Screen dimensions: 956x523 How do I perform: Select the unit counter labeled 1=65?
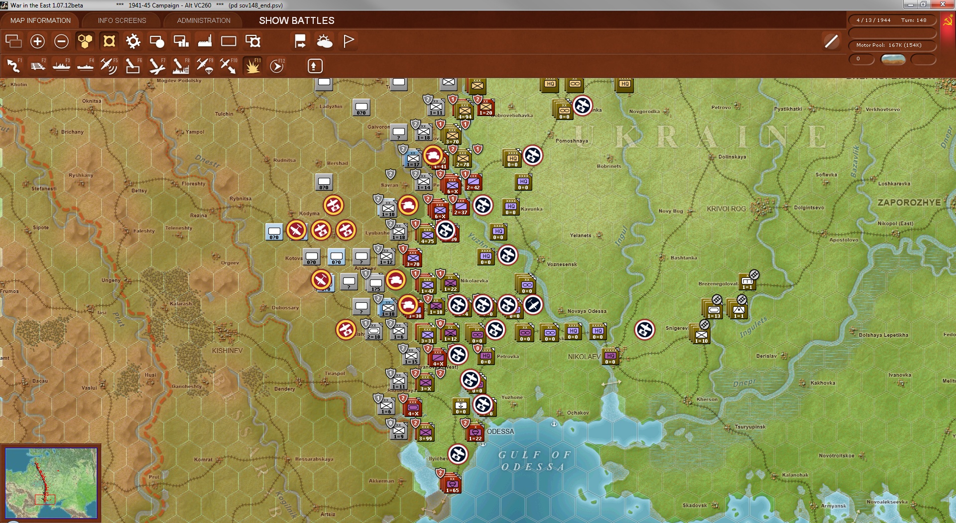pyautogui.click(x=452, y=484)
